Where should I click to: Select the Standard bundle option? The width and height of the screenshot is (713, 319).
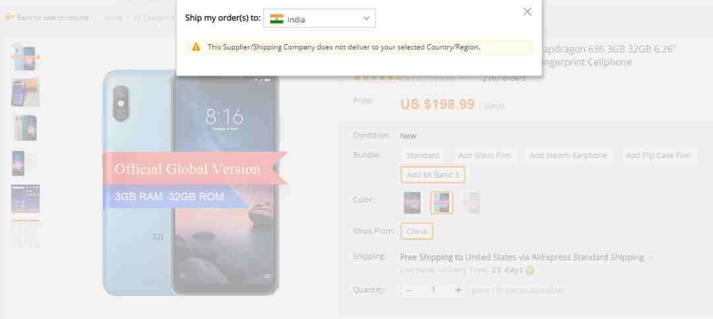pos(423,155)
